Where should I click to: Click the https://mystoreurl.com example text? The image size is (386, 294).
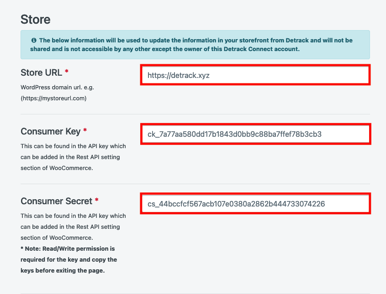[53, 98]
